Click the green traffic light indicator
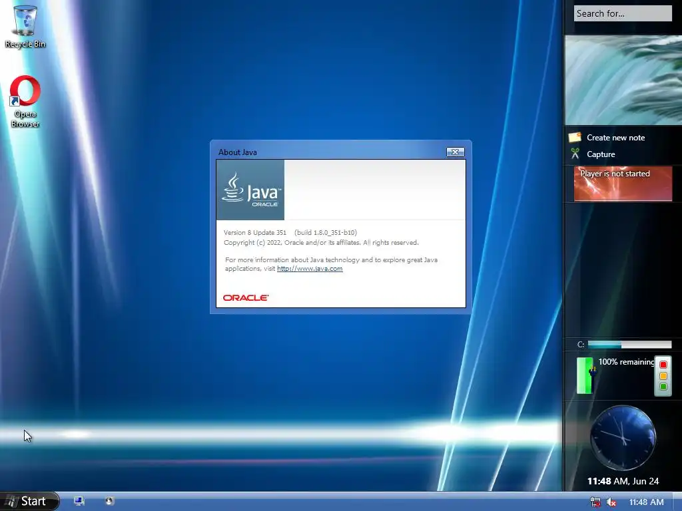 pos(663,387)
